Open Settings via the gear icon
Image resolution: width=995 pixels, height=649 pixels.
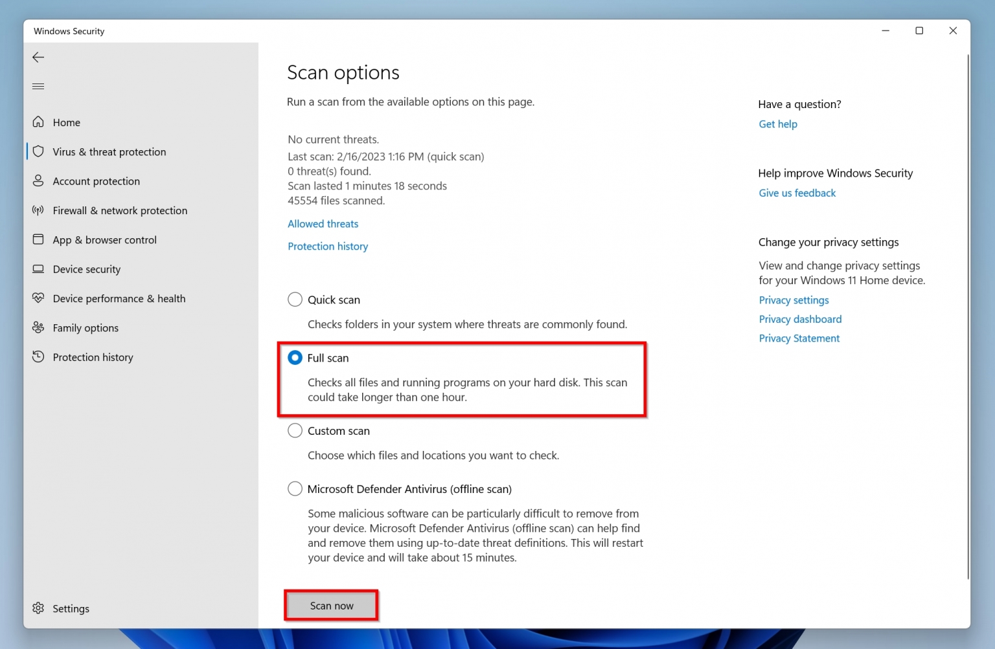click(39, 608)
